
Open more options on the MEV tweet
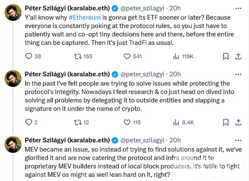238,140
